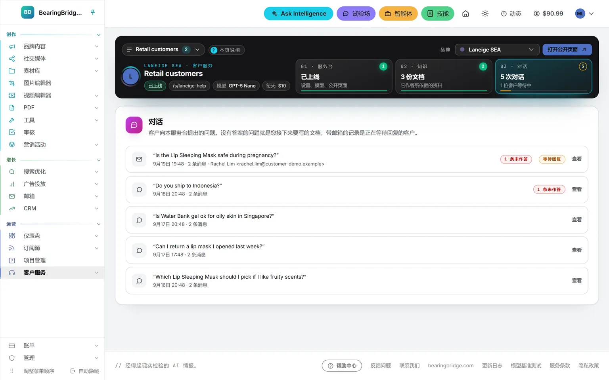Click the 工具 wrench icon
Viewport: 609px width, 380px height.
(12, 120)
